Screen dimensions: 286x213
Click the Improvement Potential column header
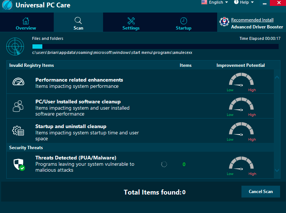241,65
